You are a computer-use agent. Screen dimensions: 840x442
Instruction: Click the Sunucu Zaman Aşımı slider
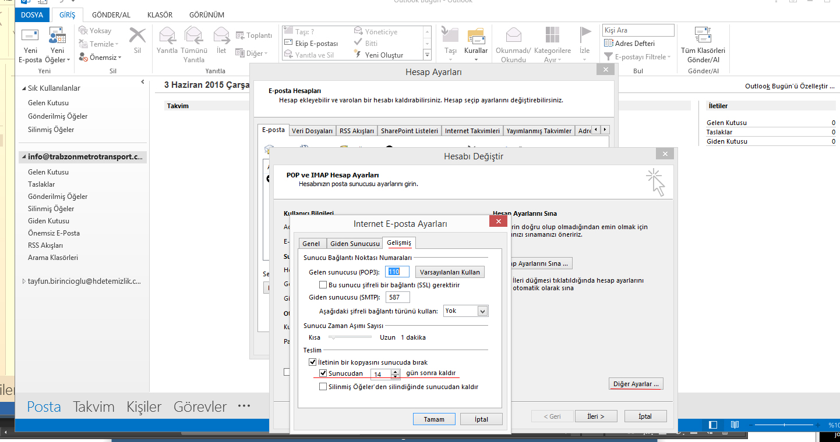(x=350, y=337)
